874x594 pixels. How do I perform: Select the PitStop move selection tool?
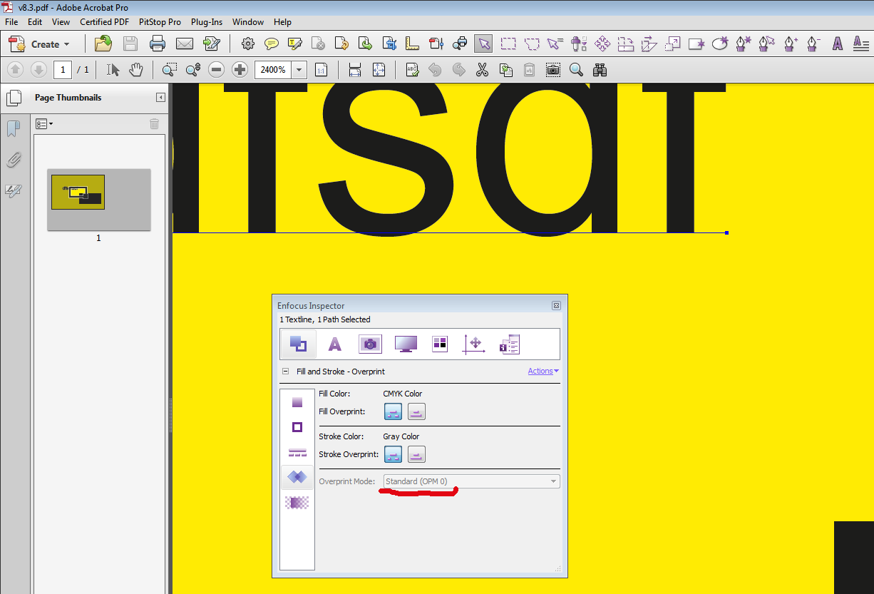602,44
